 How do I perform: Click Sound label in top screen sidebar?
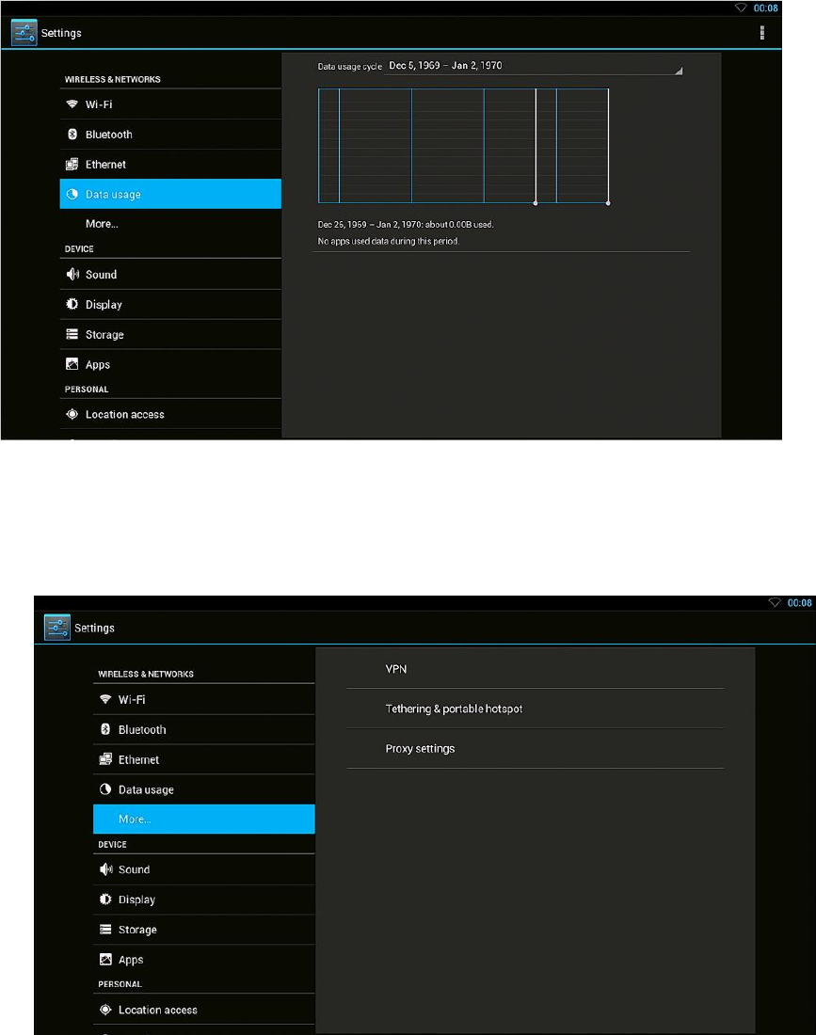click(x=101, y=275)
